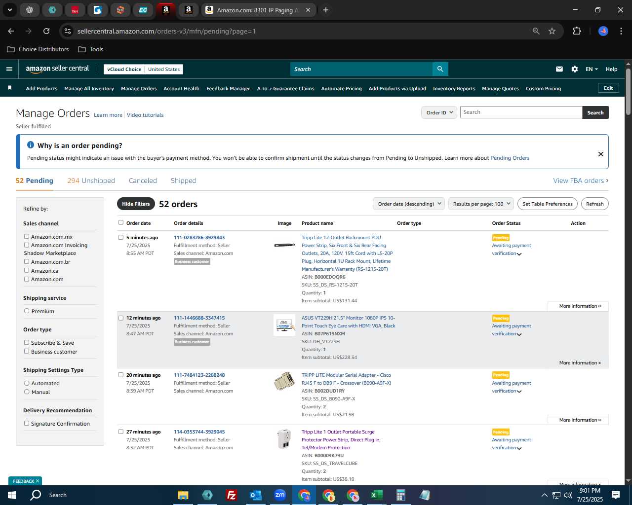The image size is (632, 505).
Task: Click the search magnifier button
Action: (440, 69)
